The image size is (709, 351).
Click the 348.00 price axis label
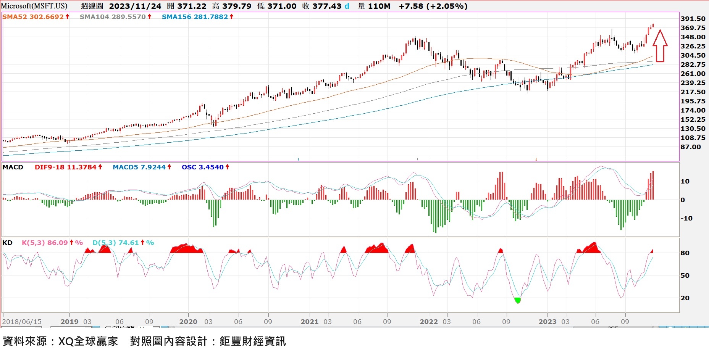tap(693, 37)
